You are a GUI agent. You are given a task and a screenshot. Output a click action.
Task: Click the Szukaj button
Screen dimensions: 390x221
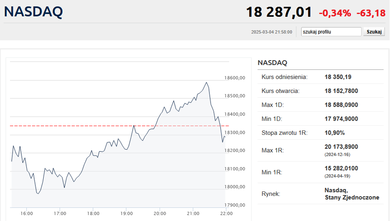pyautogui.click(x=374, y=32)
